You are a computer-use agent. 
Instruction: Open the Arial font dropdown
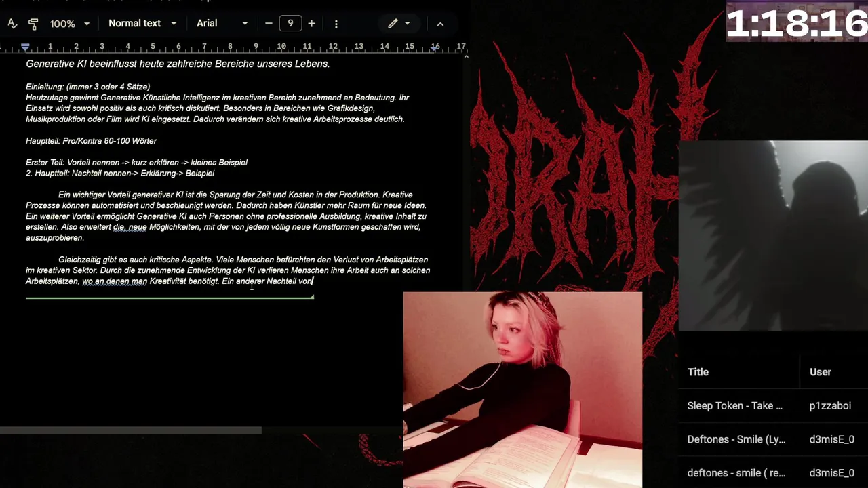point(222,23)
